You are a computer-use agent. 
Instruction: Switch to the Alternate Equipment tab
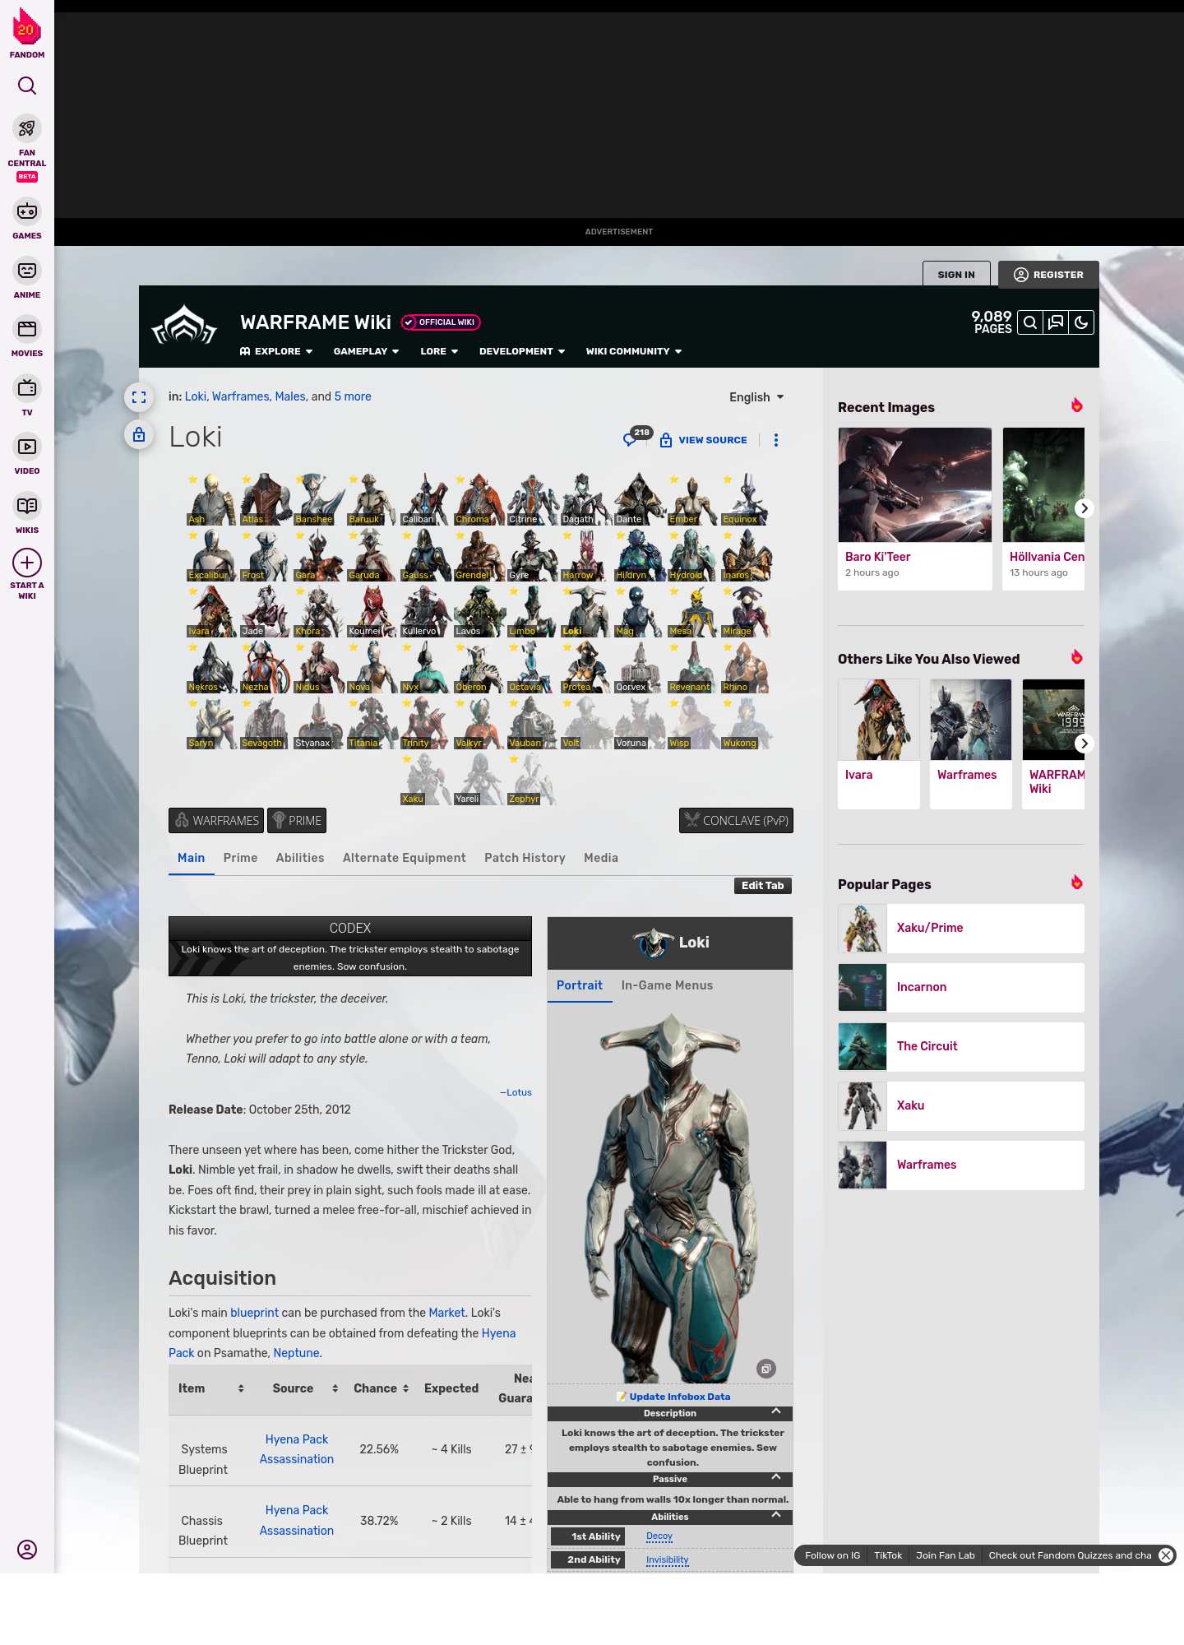pyautogui.click(x=404, y=858)
